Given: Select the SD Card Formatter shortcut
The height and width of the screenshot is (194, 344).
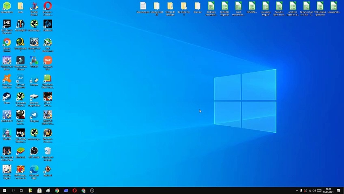Looking at the screenshot, I should (21, 81).
